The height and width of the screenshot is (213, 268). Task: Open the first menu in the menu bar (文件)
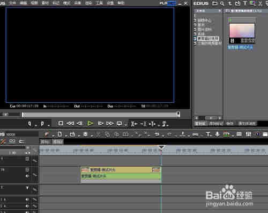pyautogui.click(x=12, y=3)
